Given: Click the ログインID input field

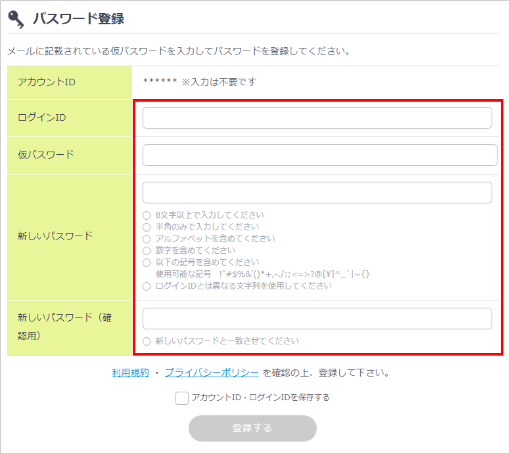Looking at the screenshot, I should [317, 118].
